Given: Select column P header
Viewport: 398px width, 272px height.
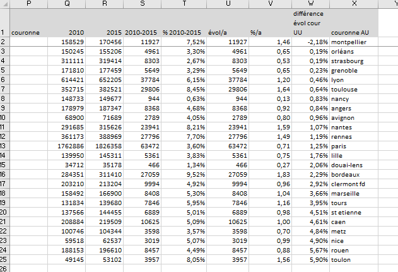Looking at the screenshot, I should coord(29,4).
